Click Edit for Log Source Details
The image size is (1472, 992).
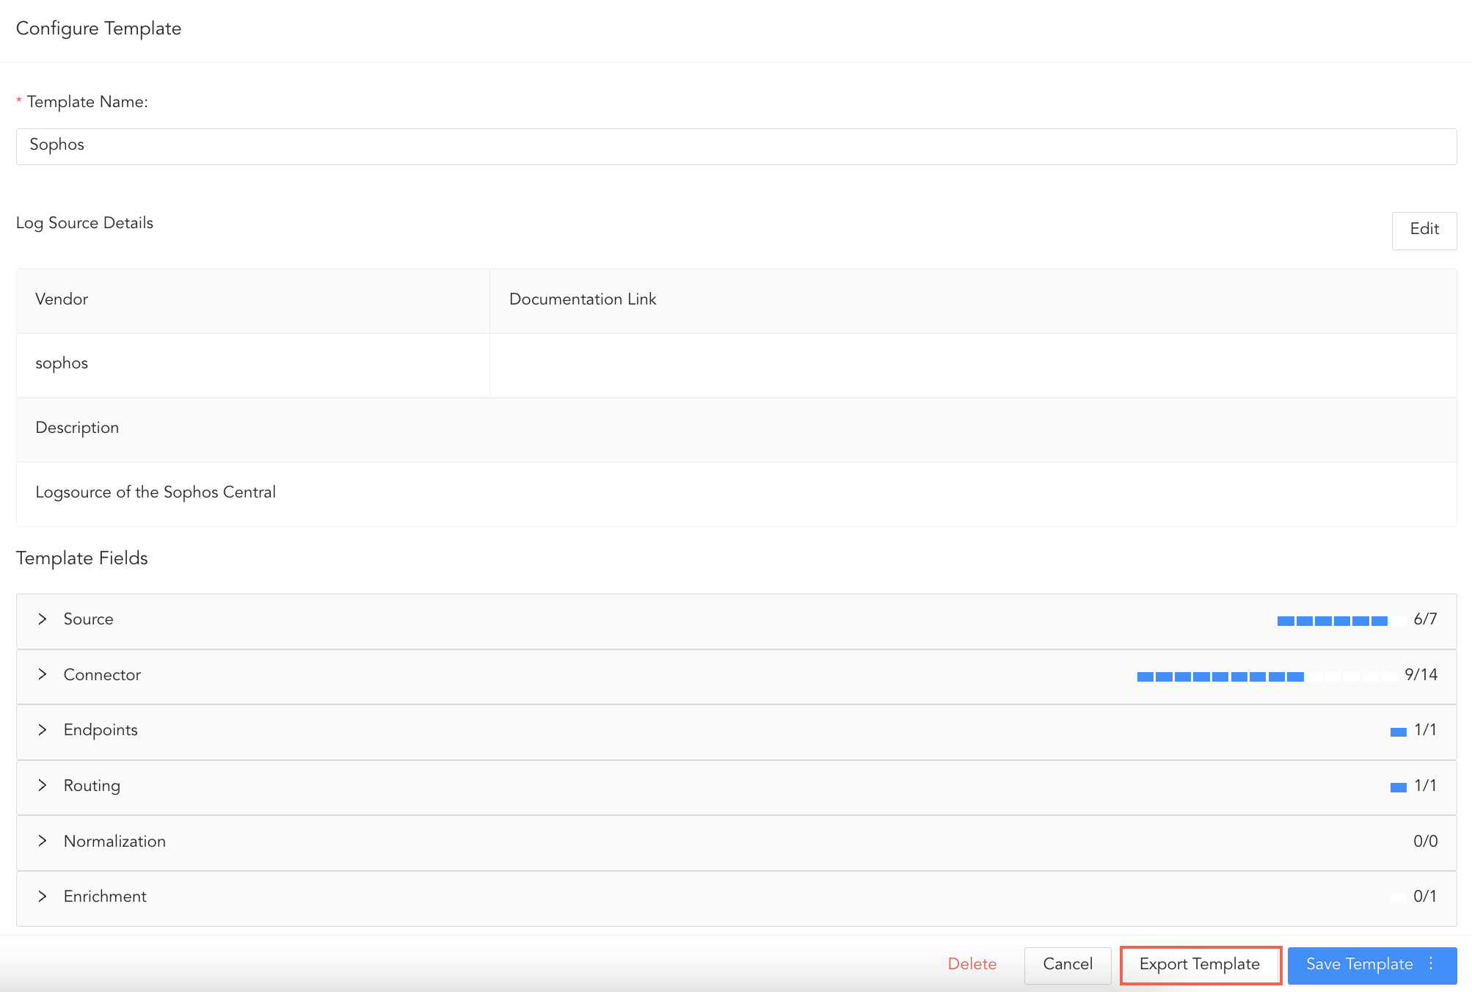tap(1424, 230)
